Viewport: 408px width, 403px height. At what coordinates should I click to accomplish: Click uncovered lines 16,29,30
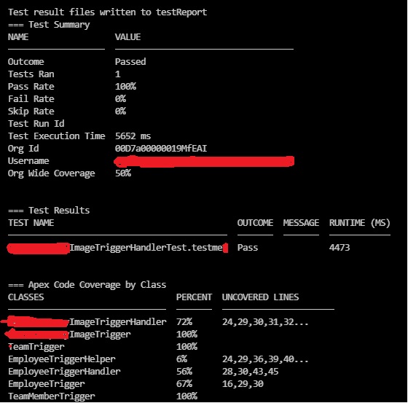pos(243,384)
